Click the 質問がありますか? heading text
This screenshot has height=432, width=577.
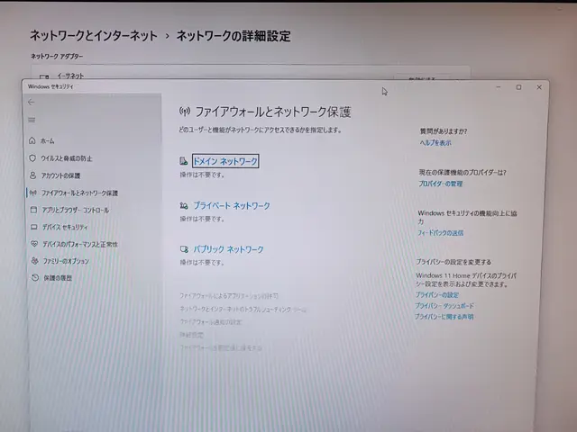[x=444, y=131]
